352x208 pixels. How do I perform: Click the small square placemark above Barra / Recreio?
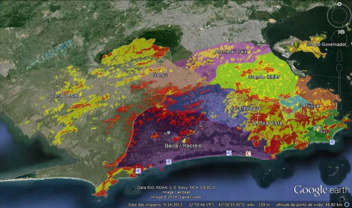[x=168, y=133]
